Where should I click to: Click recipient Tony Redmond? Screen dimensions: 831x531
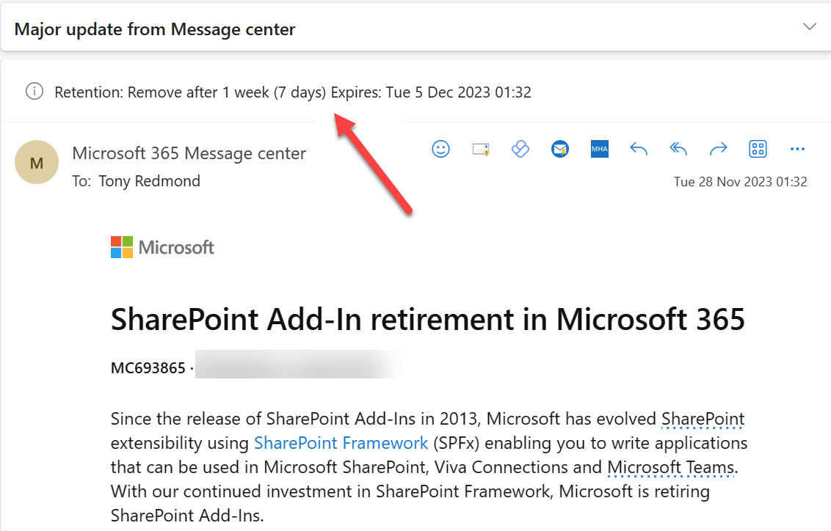[149, 181]
